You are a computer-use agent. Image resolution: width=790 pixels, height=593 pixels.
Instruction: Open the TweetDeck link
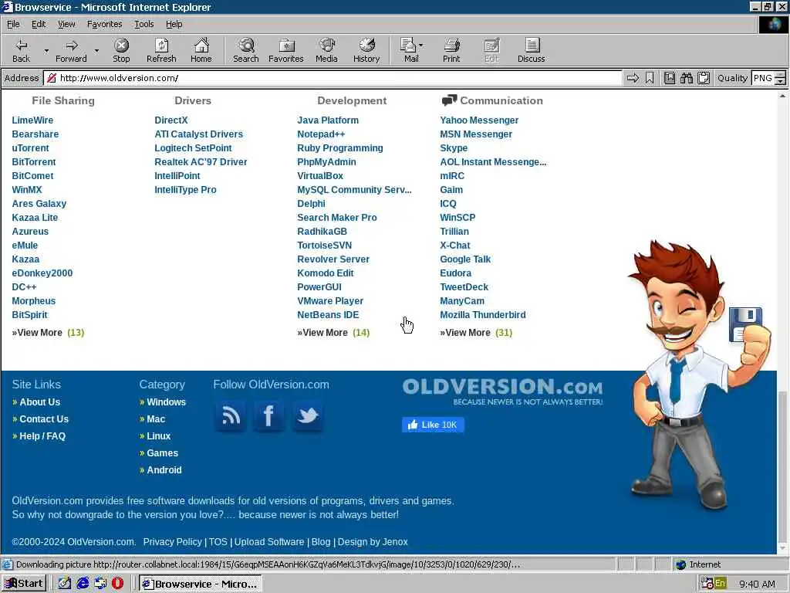pos(464,287)
